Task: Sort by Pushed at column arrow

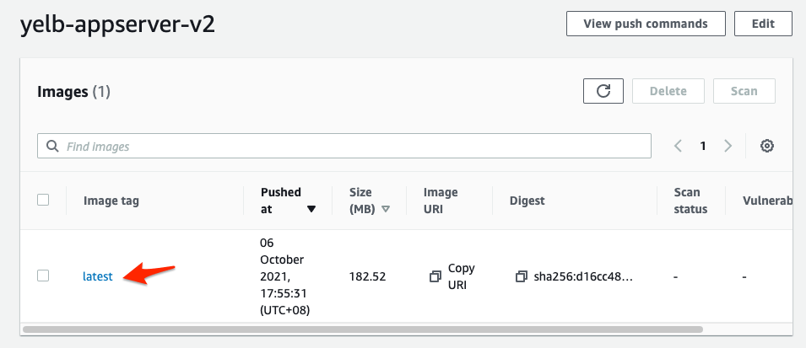Action: (x=311, y=209)
